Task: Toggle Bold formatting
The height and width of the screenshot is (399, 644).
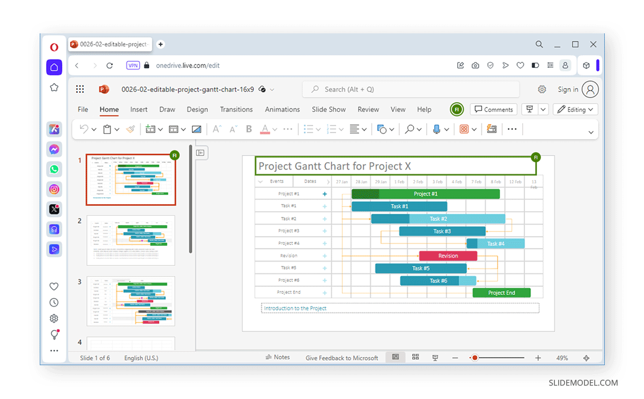Action: tap(249, 129)
